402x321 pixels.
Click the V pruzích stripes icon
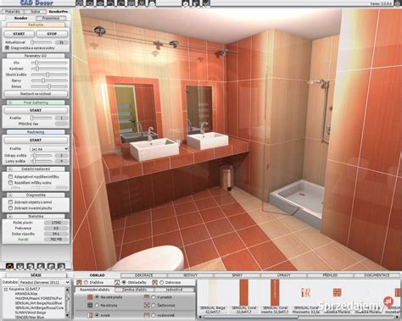(x=147, y=297)
